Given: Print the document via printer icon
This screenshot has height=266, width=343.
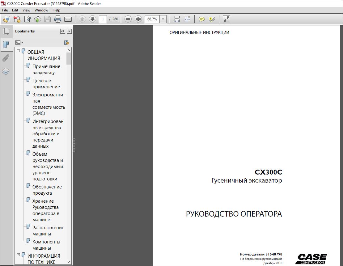Looking at the screenshot, I should click(57, 19).
